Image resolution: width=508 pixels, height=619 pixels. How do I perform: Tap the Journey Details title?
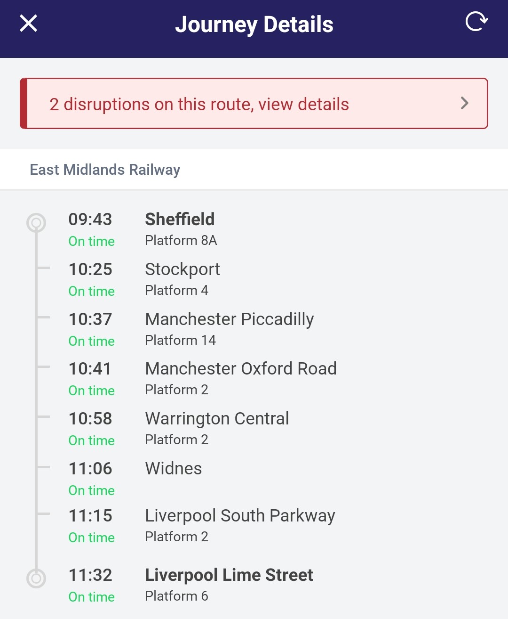(x=254, y=24)
